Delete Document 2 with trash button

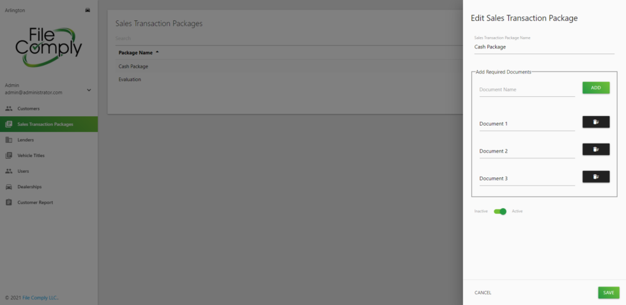595,149
